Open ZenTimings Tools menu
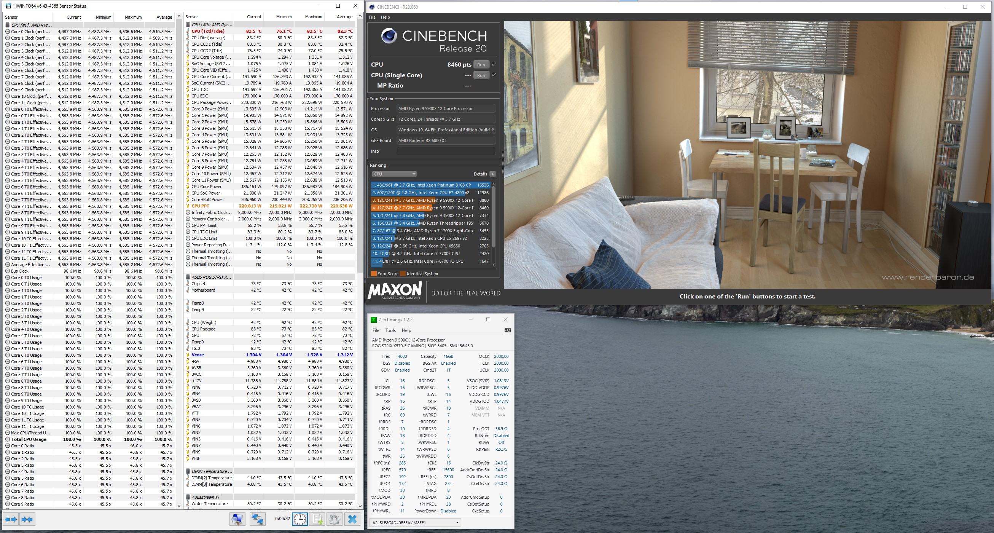The height and width of the screenshot is (533, 994). tap(390, 330)
